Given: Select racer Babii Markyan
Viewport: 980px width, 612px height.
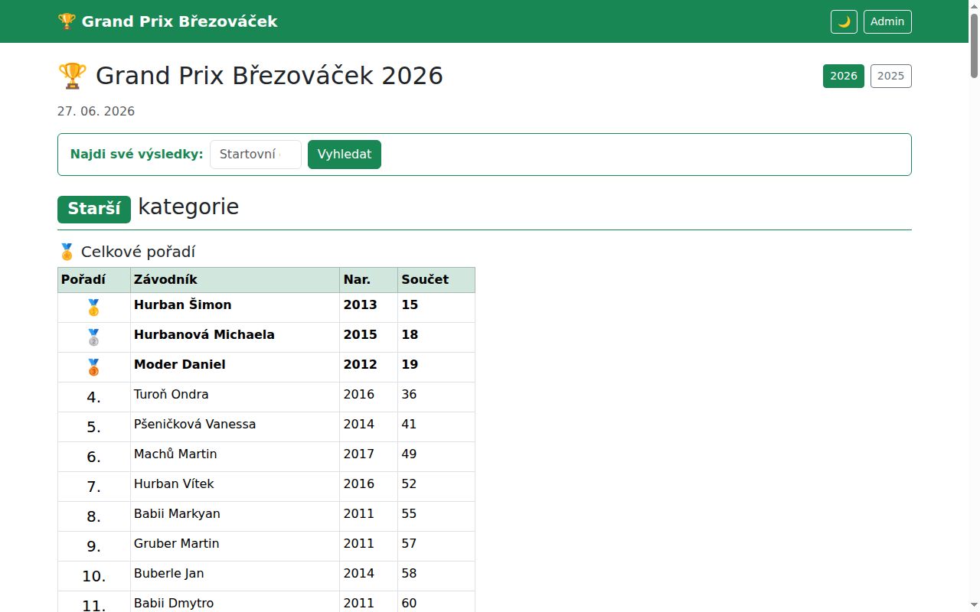Looking at the screenshot, I should [x=177, y=513].
